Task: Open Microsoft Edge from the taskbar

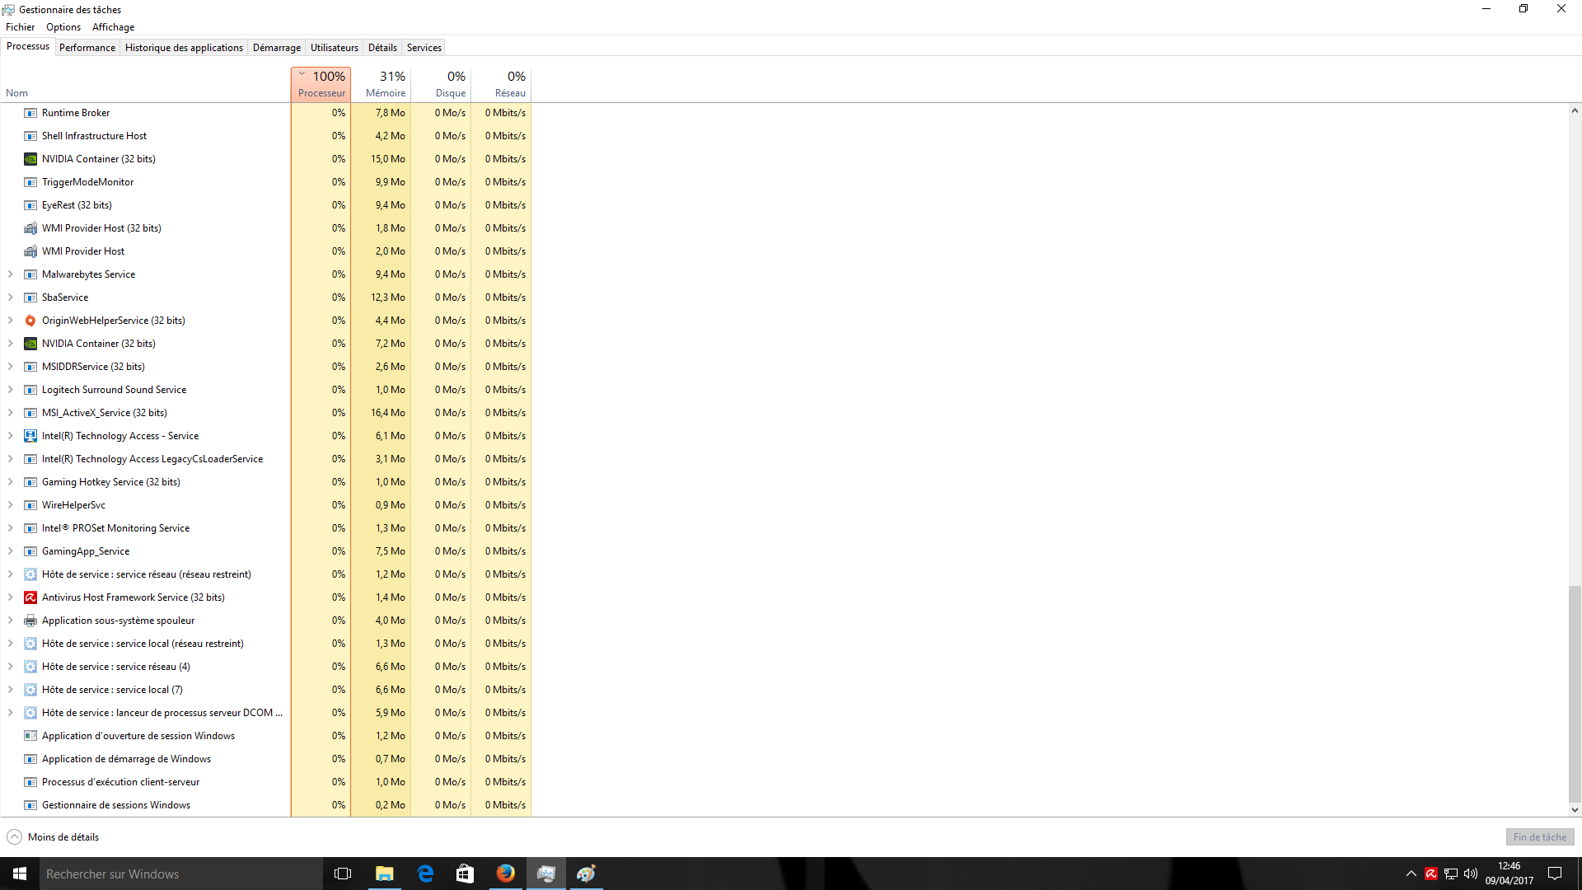Action: tap(425, 874)
